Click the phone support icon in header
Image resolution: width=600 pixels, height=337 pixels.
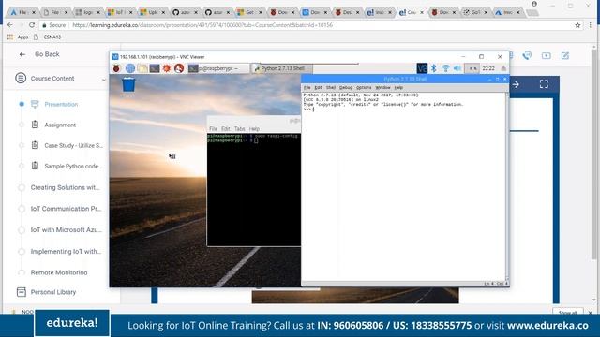[x=527, y=56]
